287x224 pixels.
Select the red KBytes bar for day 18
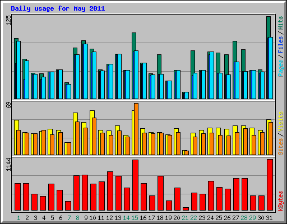click(x=160, y=193)
